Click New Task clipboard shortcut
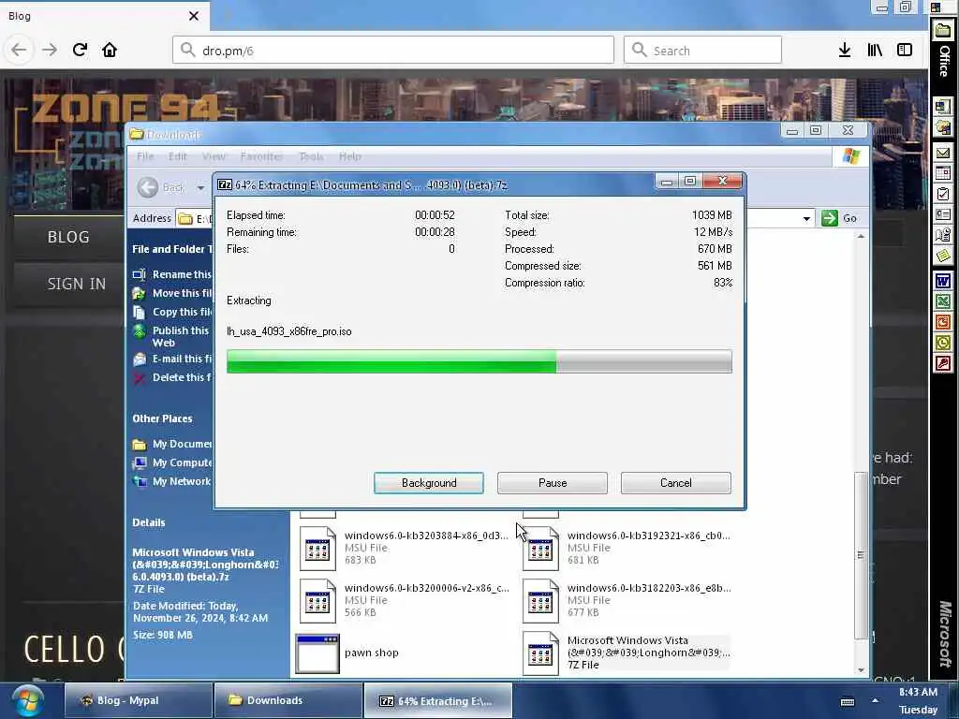 pos(942,195)
